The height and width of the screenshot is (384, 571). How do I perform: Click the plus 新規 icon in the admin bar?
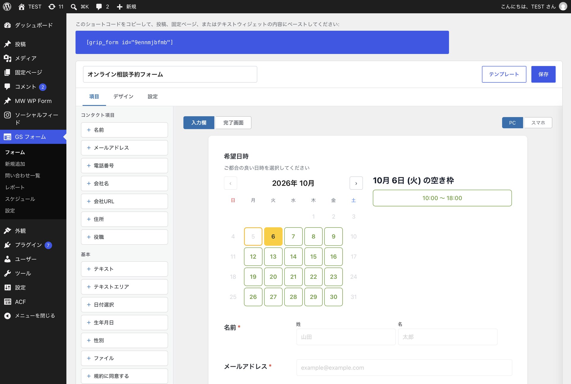coord(120,7)
